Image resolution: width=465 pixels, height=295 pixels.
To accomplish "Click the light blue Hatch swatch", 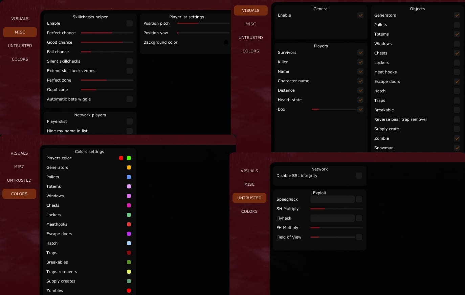I will pos(129,243).
